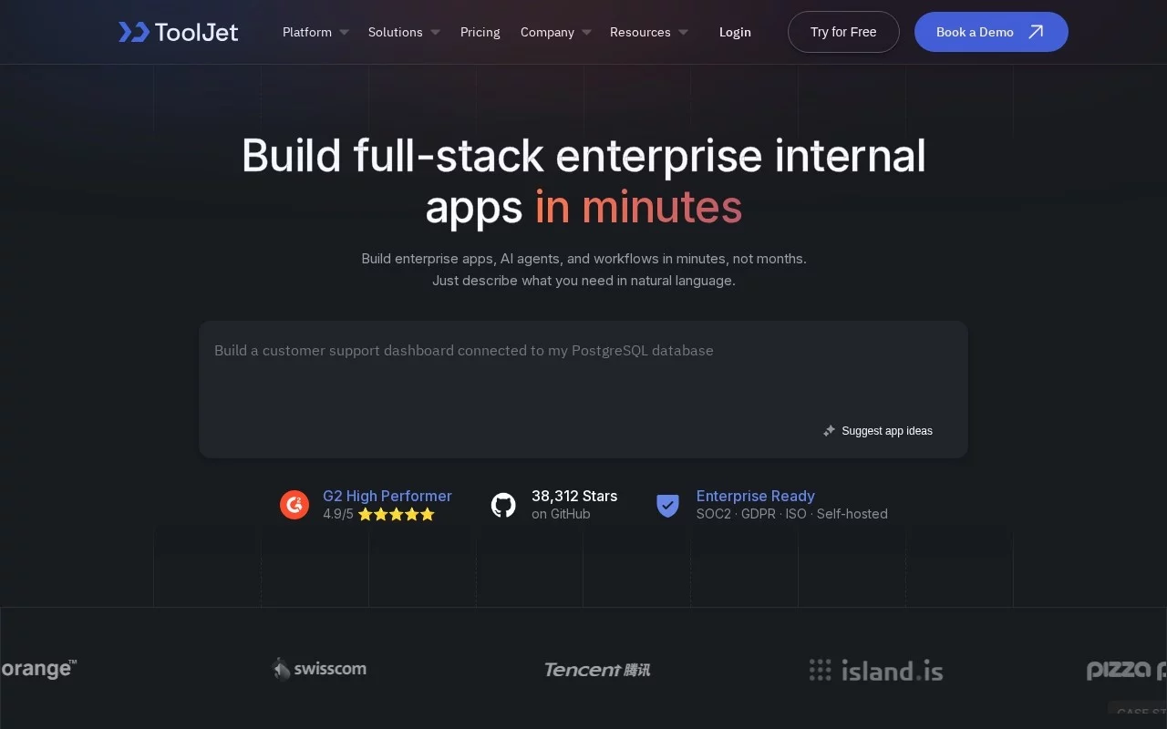
Task: Click the 'in minutes' headline text
Action: (x=638, y=207)
